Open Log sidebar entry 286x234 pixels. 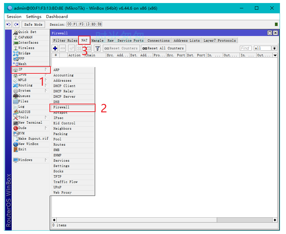(x=31, y=107)
